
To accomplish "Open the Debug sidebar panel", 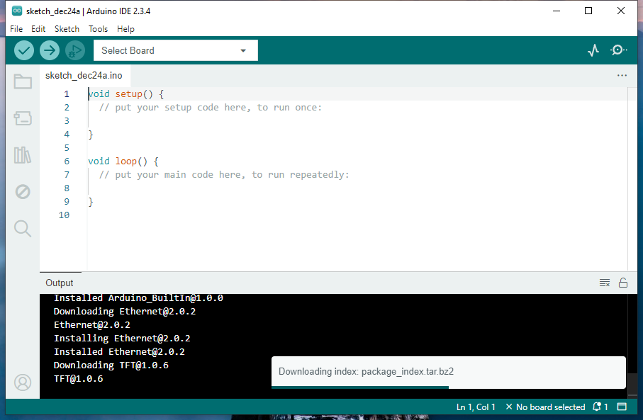I will (x=23, y=191).
